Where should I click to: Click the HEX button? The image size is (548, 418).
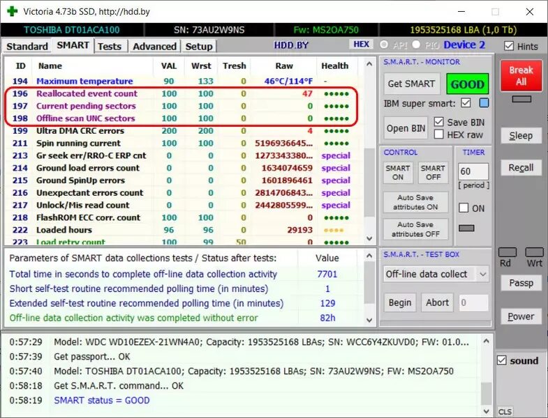(362, 45)
